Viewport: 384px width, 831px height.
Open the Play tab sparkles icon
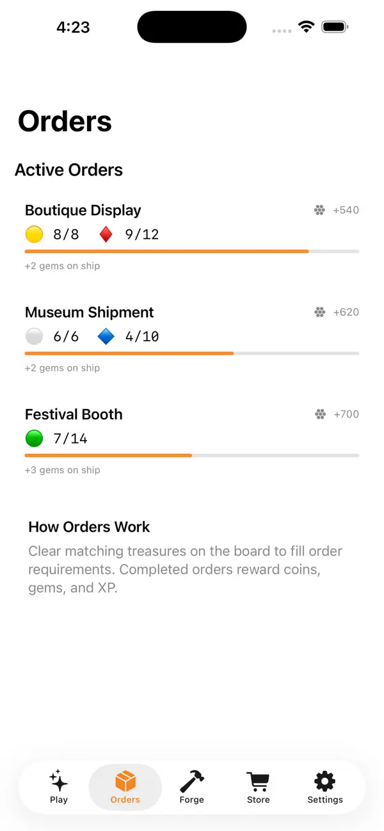pos(59,781)
